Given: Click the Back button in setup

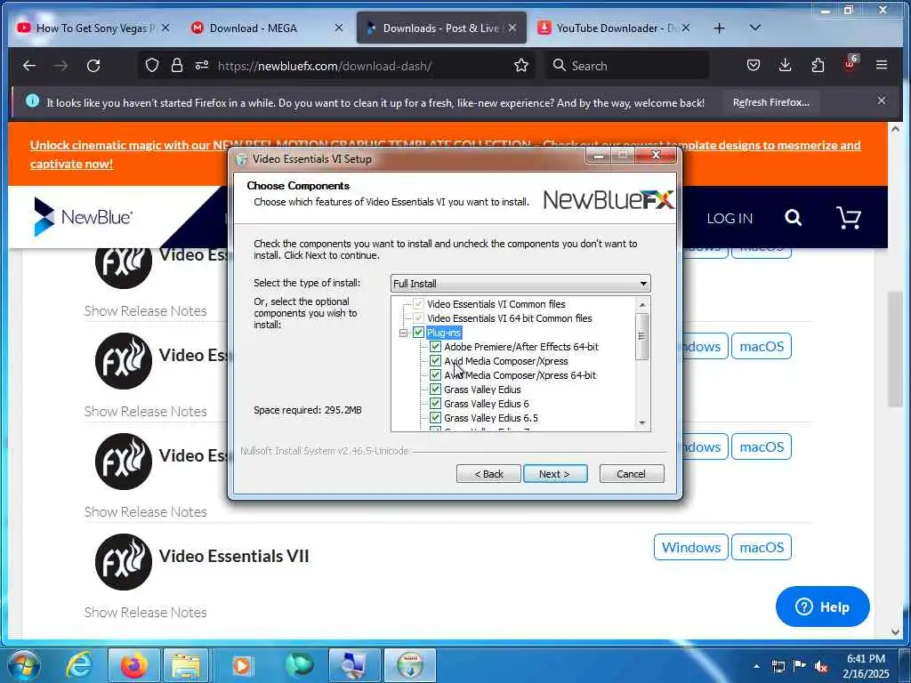Looking at the screenshot, I should point(488,474).
